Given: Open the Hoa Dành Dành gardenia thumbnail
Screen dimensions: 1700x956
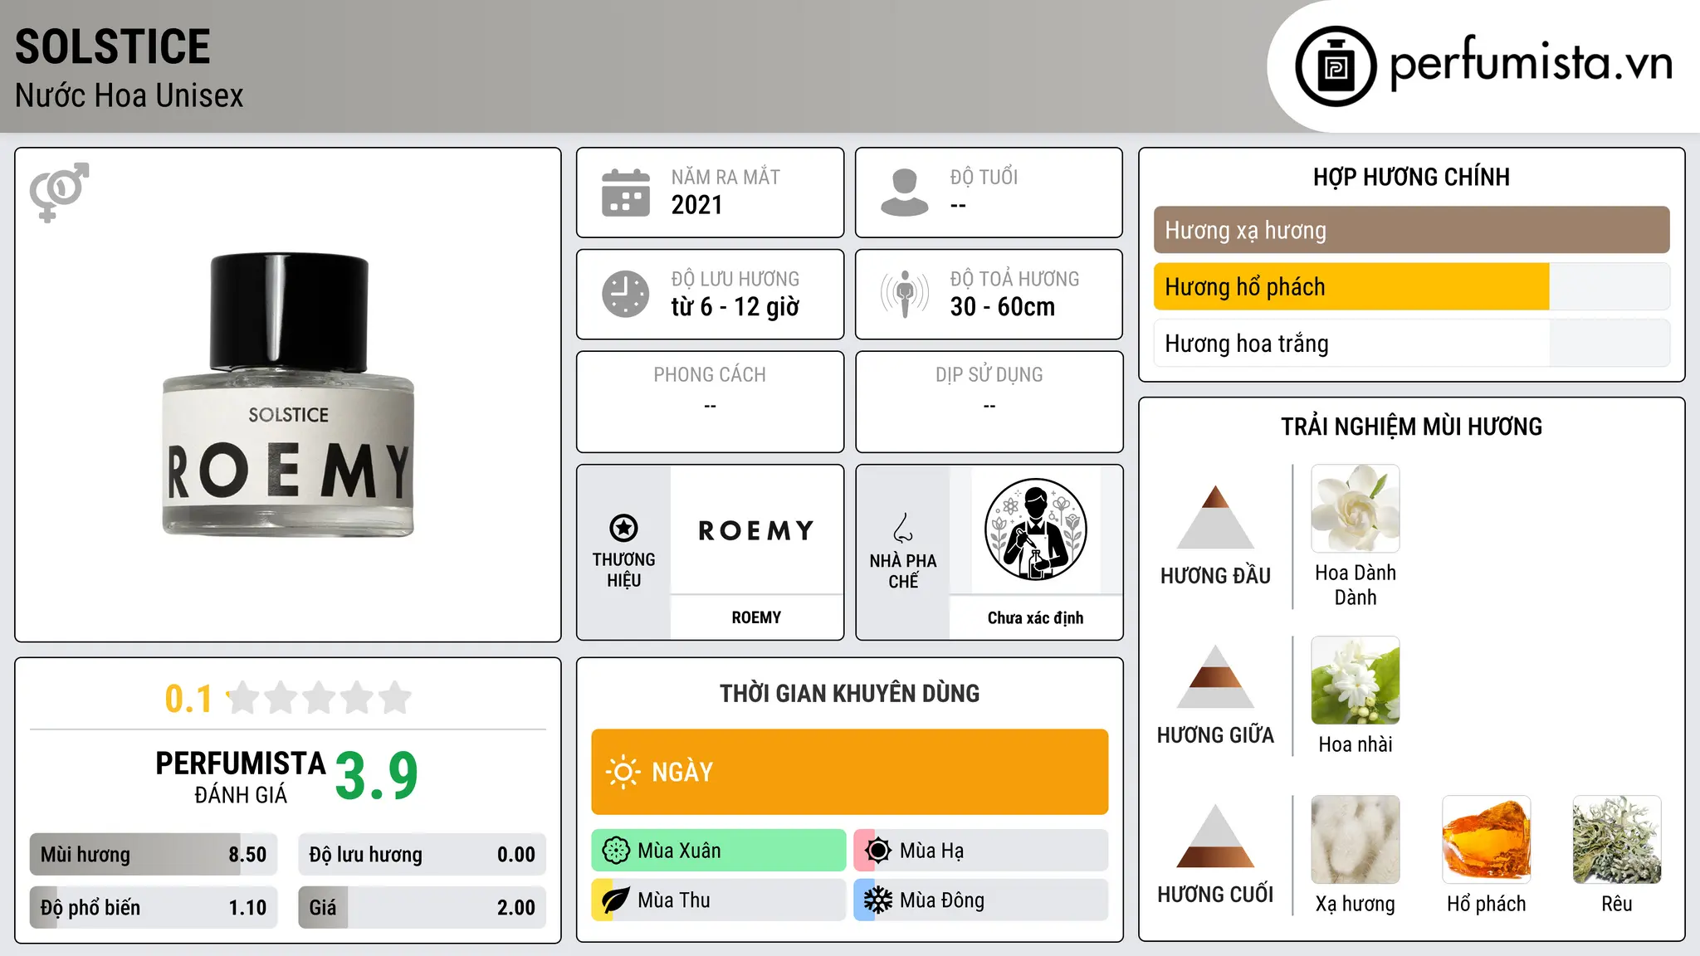Looking at the screenshot, I should tap(1355, 509).
